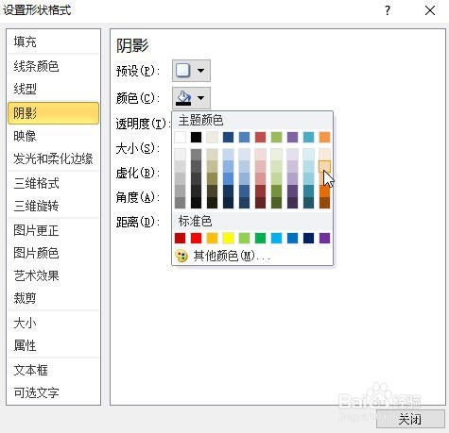Viewport: 449px width, 433px height.
Task: Choose the blue standard color swatch
Action: [292, 239]
